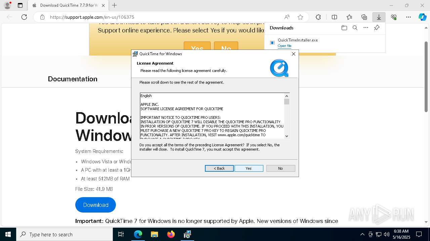Click the browser page vertical scrollbar

coord(426,77)
